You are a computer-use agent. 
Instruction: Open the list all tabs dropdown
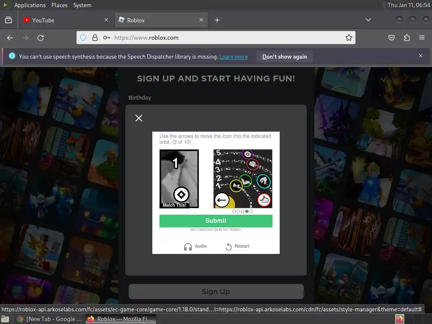(368, 20)
